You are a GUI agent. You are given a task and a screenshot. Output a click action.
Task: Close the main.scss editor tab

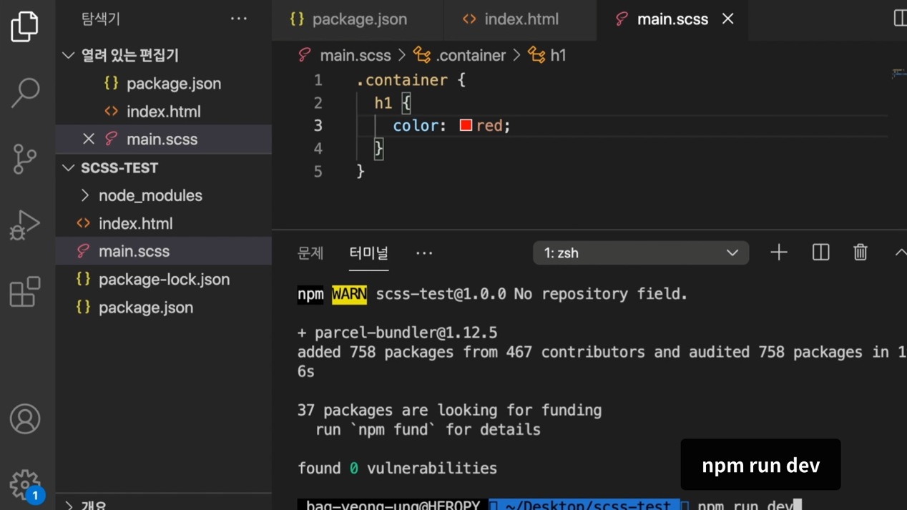tap(727, 19)
